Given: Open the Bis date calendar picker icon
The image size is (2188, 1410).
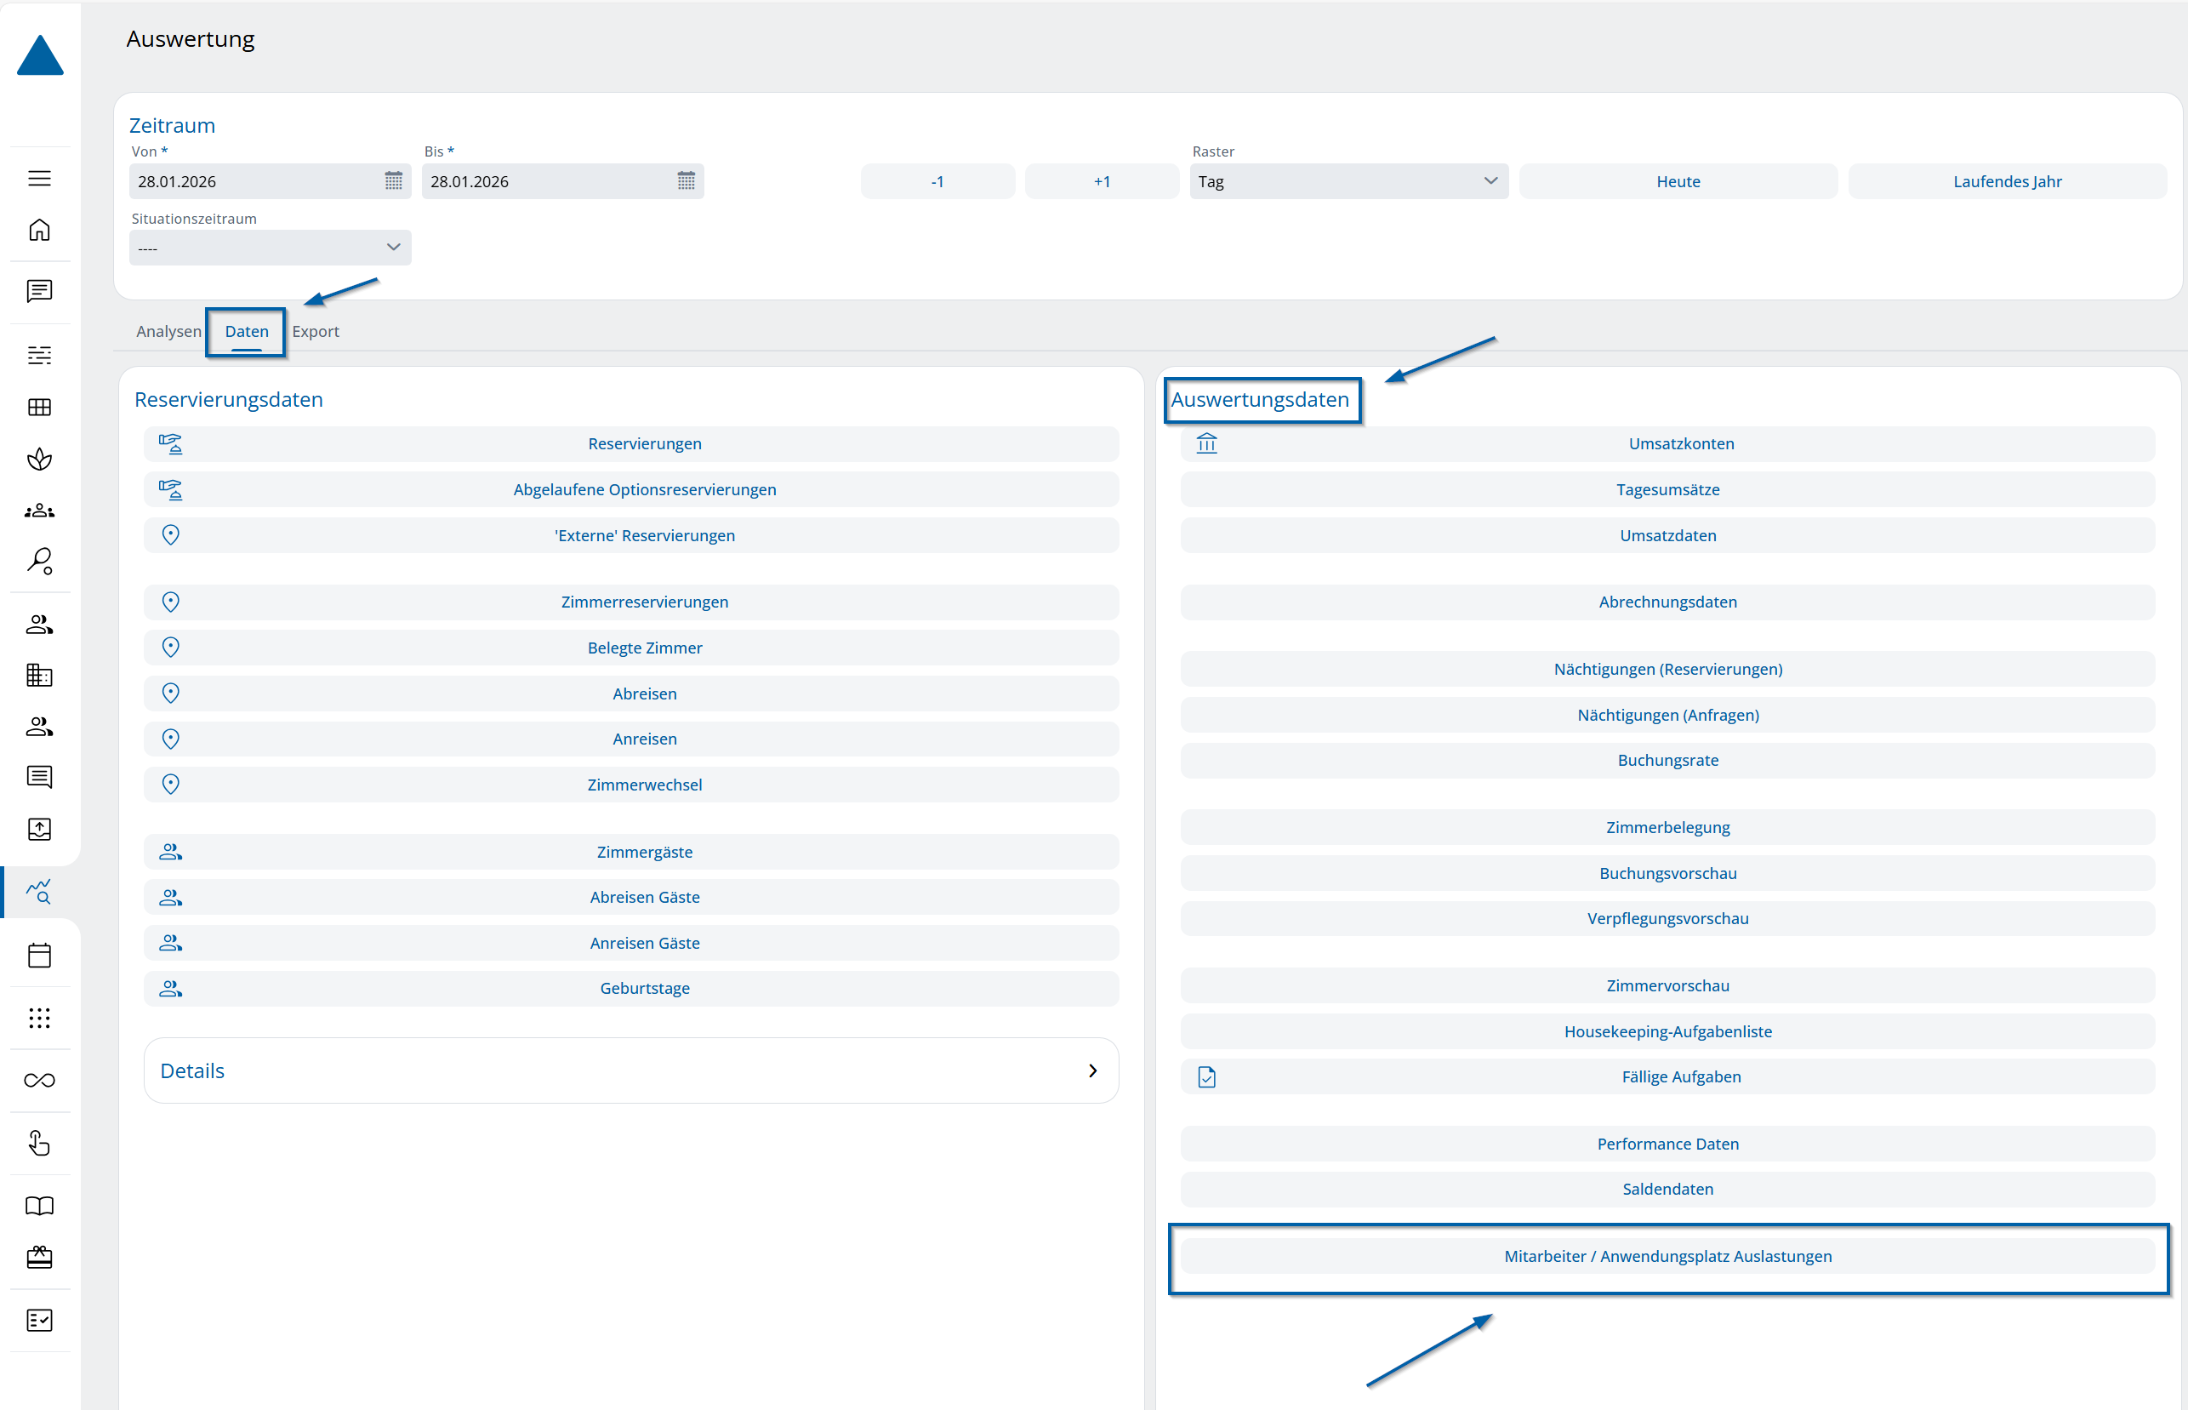Looking at the screenshot, I should 686,181.
